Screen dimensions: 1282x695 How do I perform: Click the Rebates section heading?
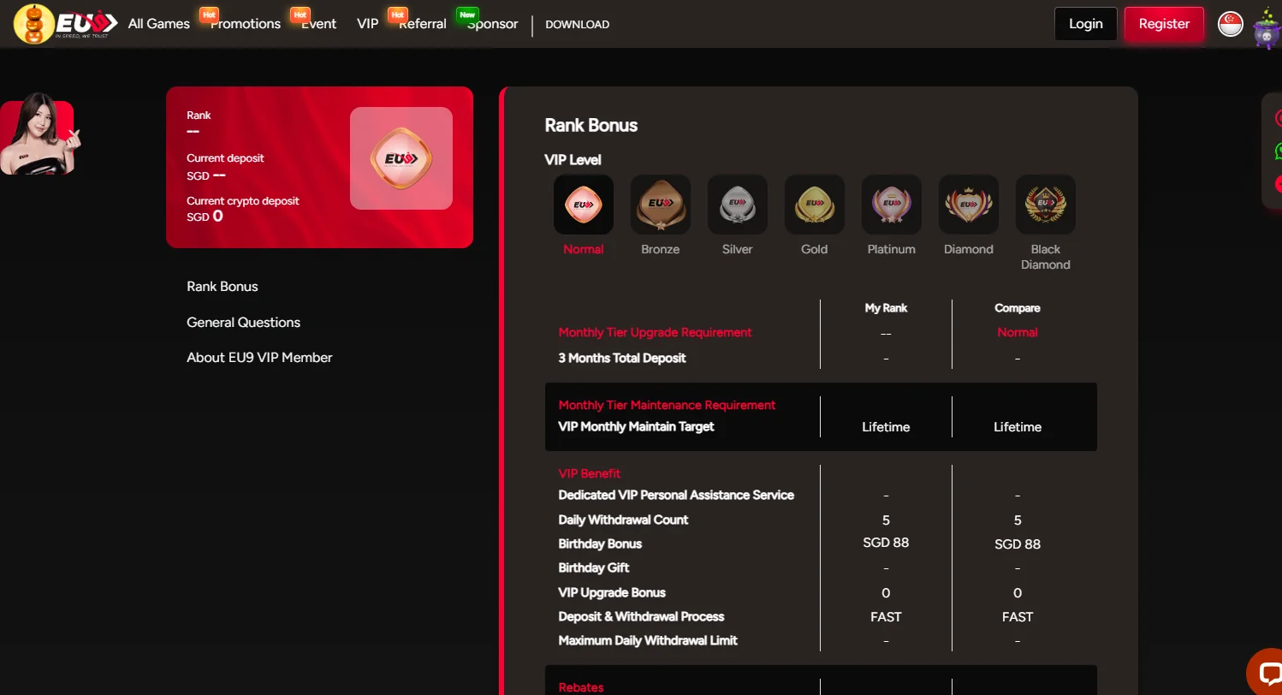581,687
